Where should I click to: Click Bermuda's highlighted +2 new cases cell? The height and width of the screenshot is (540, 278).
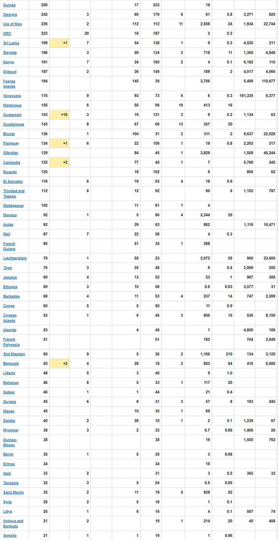[59, 364]
